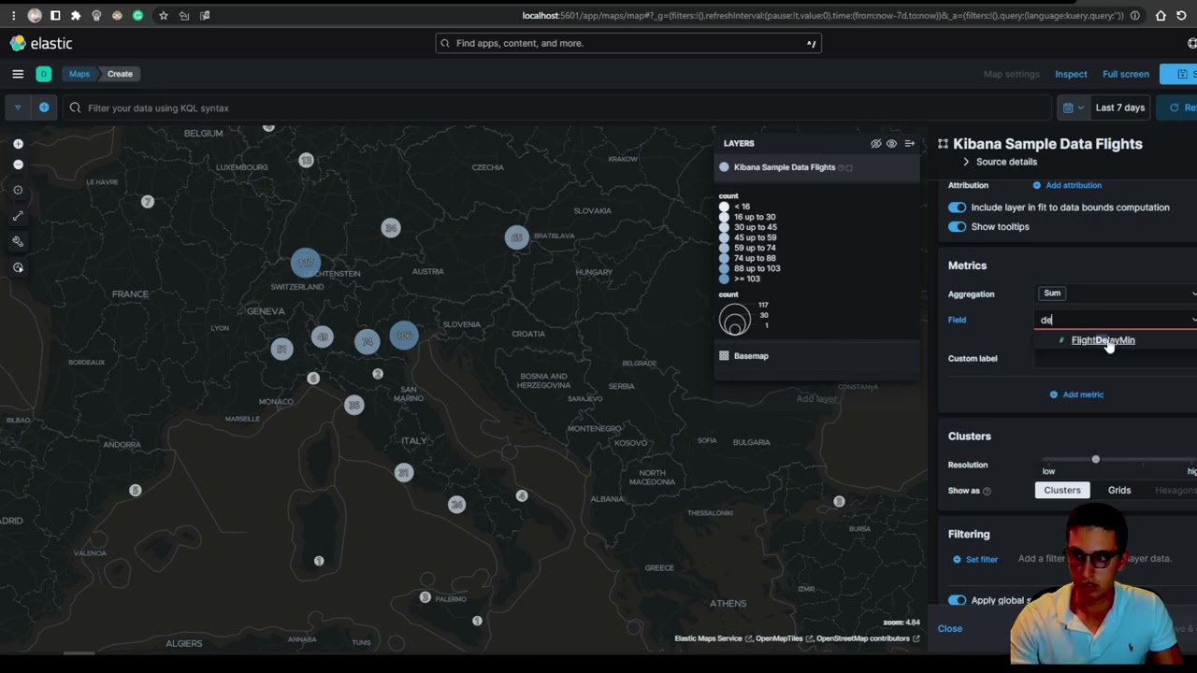Click the Kibana Sample Data Flights layer circle icon
The width and height of the screenshot is (1197, 673).
(x=724, y=167)
